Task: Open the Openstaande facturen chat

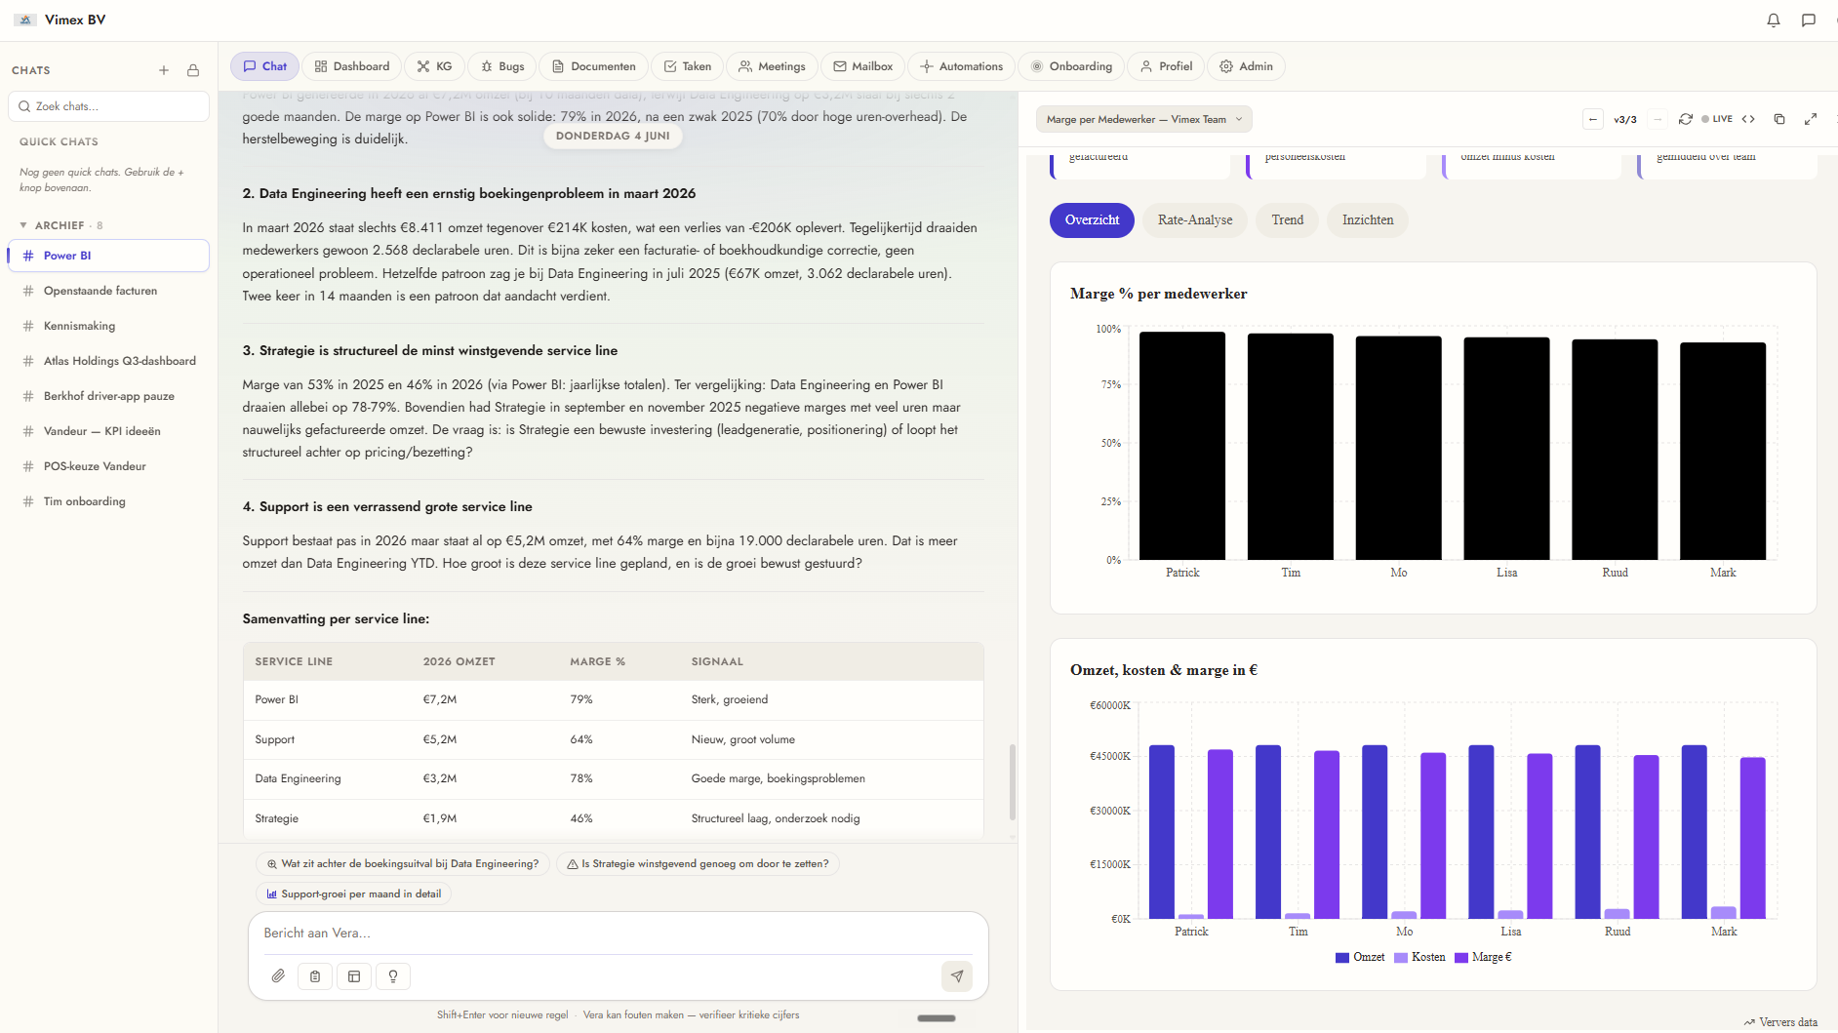Action: pos(108,291)
